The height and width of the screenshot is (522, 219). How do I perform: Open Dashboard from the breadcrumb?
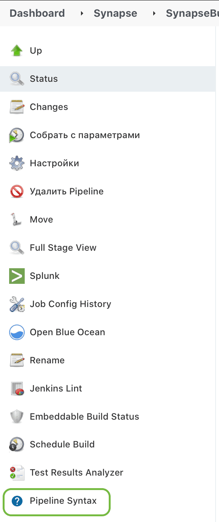[37, 13]
